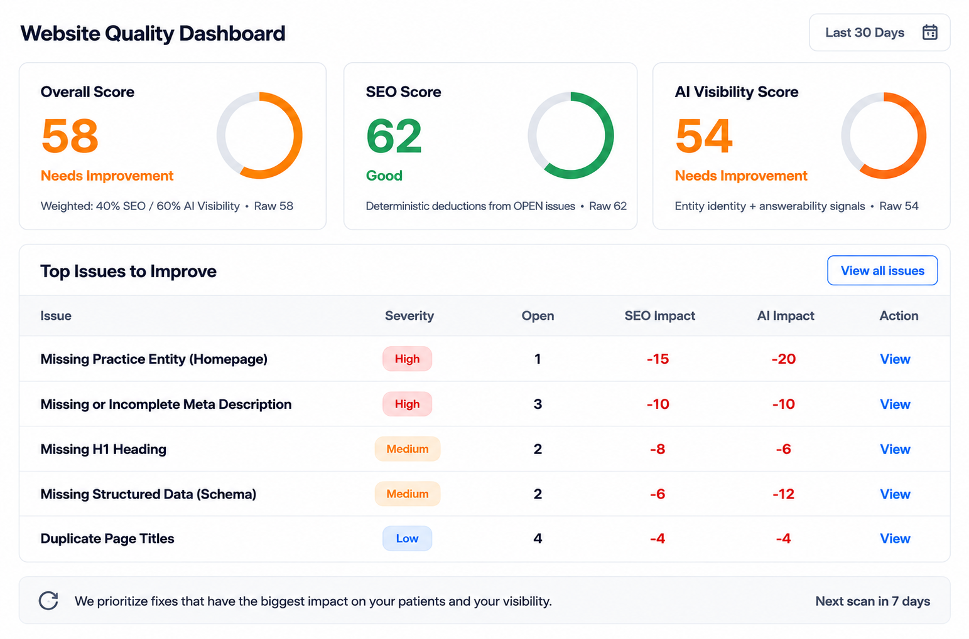View the Missing H1 Heading issue

click(895, 449)
